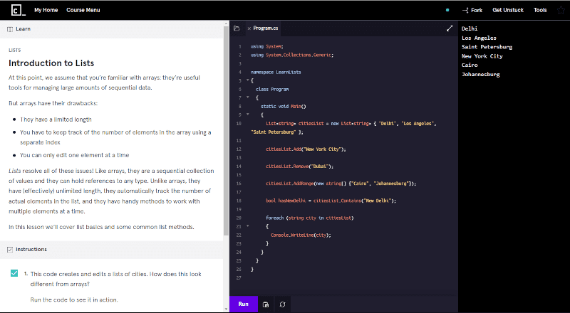Click New York City in output
The height and width of the screenshot is (313, 570).
pyautogui.click(x=482, y=56)
